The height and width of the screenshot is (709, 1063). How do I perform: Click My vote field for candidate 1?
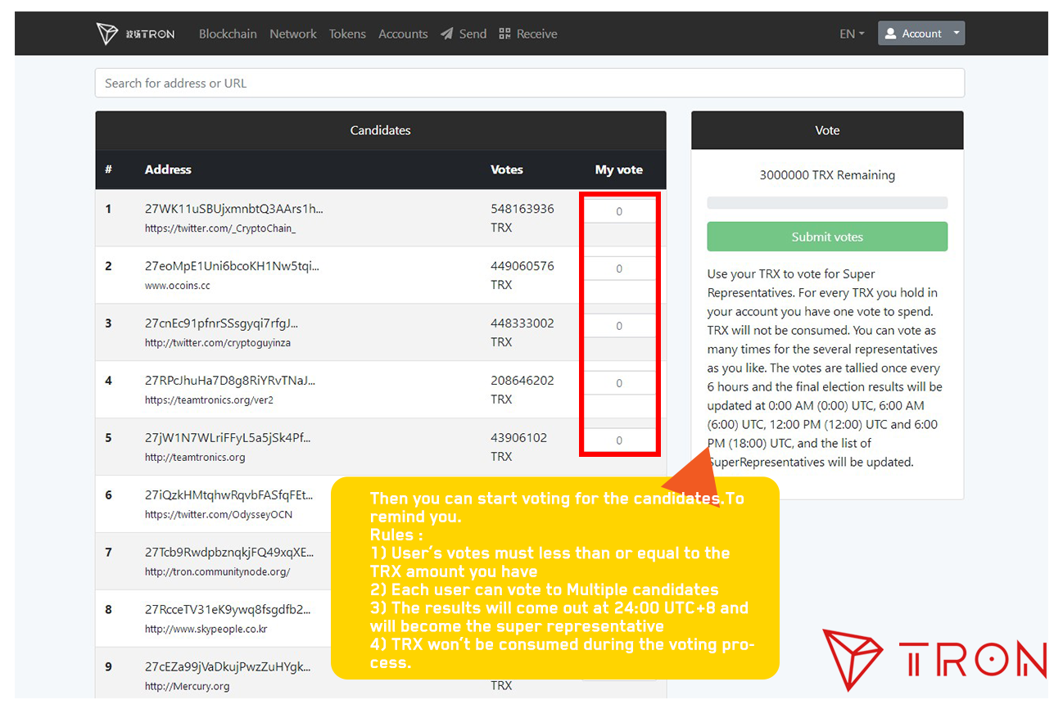[x=619, y=211]
